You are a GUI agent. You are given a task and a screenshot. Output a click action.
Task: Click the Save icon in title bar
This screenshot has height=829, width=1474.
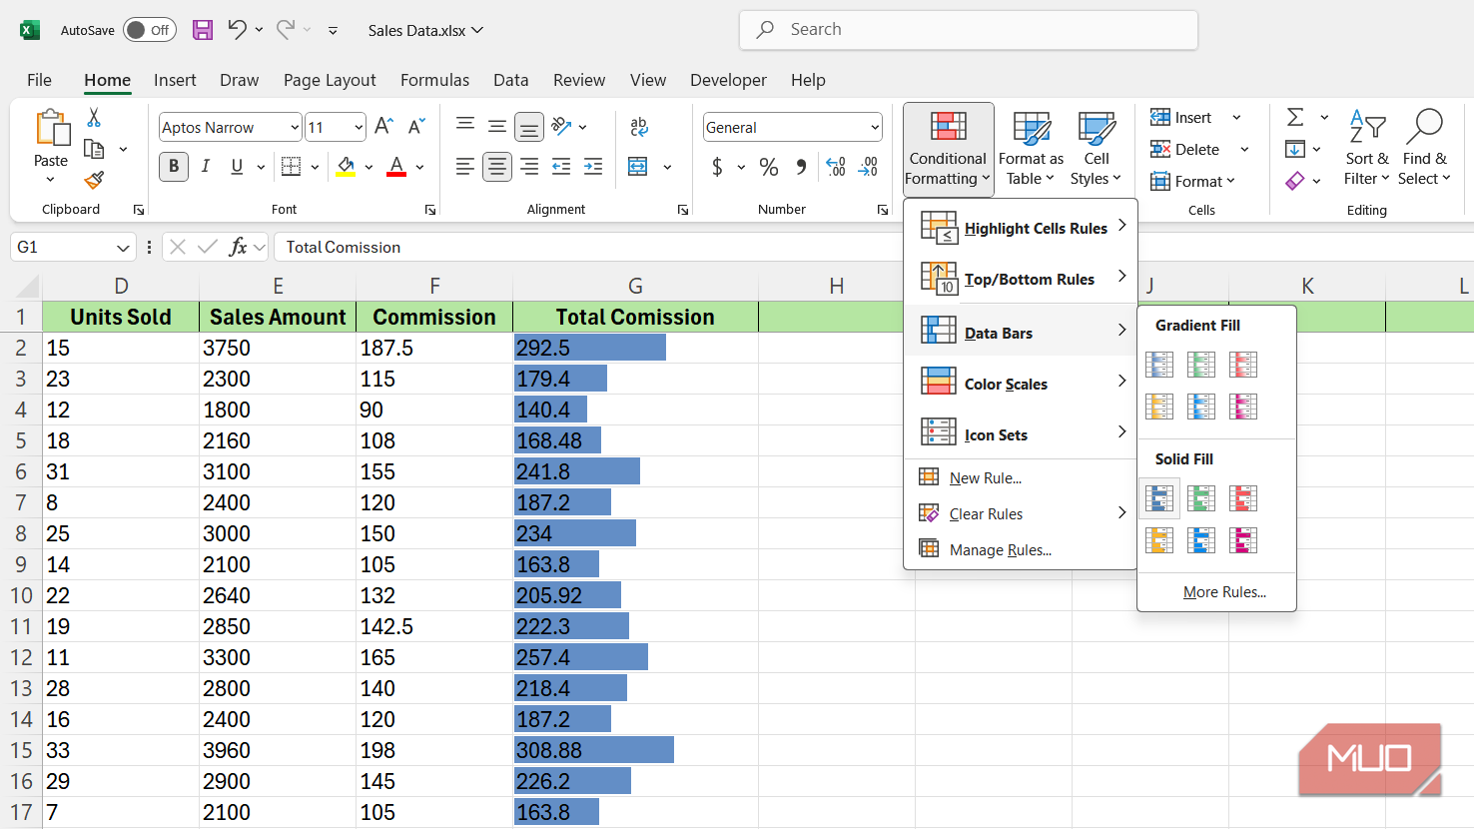203,30
